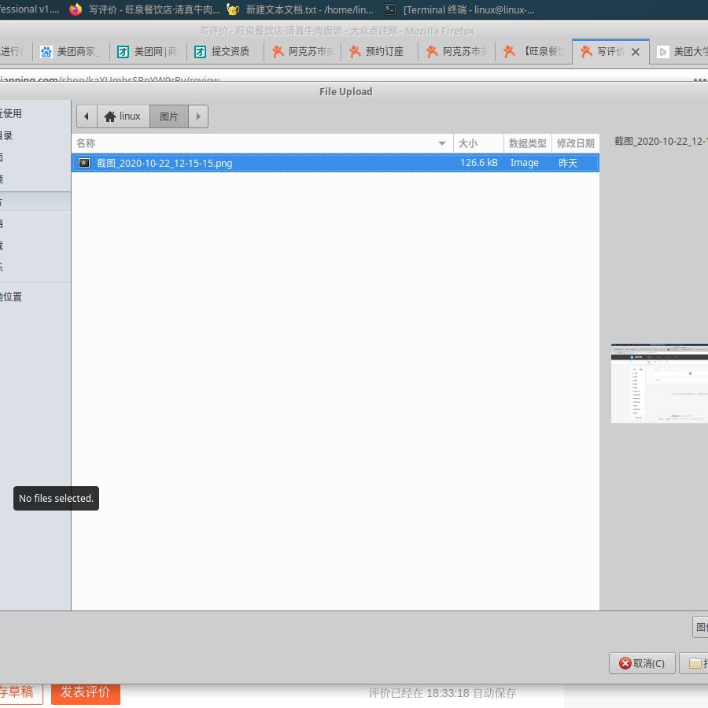Switch to the 美团商家 browser tab
The height and width of the screenshot is (708, 708).
(71, 51)
